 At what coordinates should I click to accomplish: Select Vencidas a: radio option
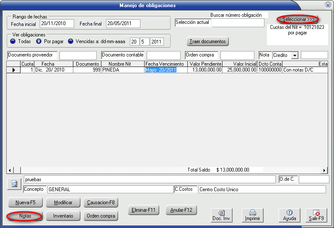click(70, 41)
